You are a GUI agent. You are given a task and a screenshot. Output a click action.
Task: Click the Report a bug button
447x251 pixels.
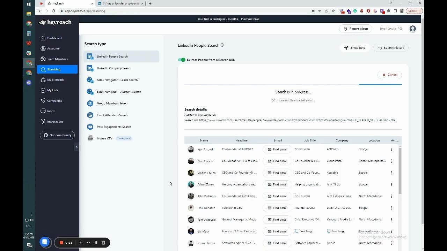point(356,29)
